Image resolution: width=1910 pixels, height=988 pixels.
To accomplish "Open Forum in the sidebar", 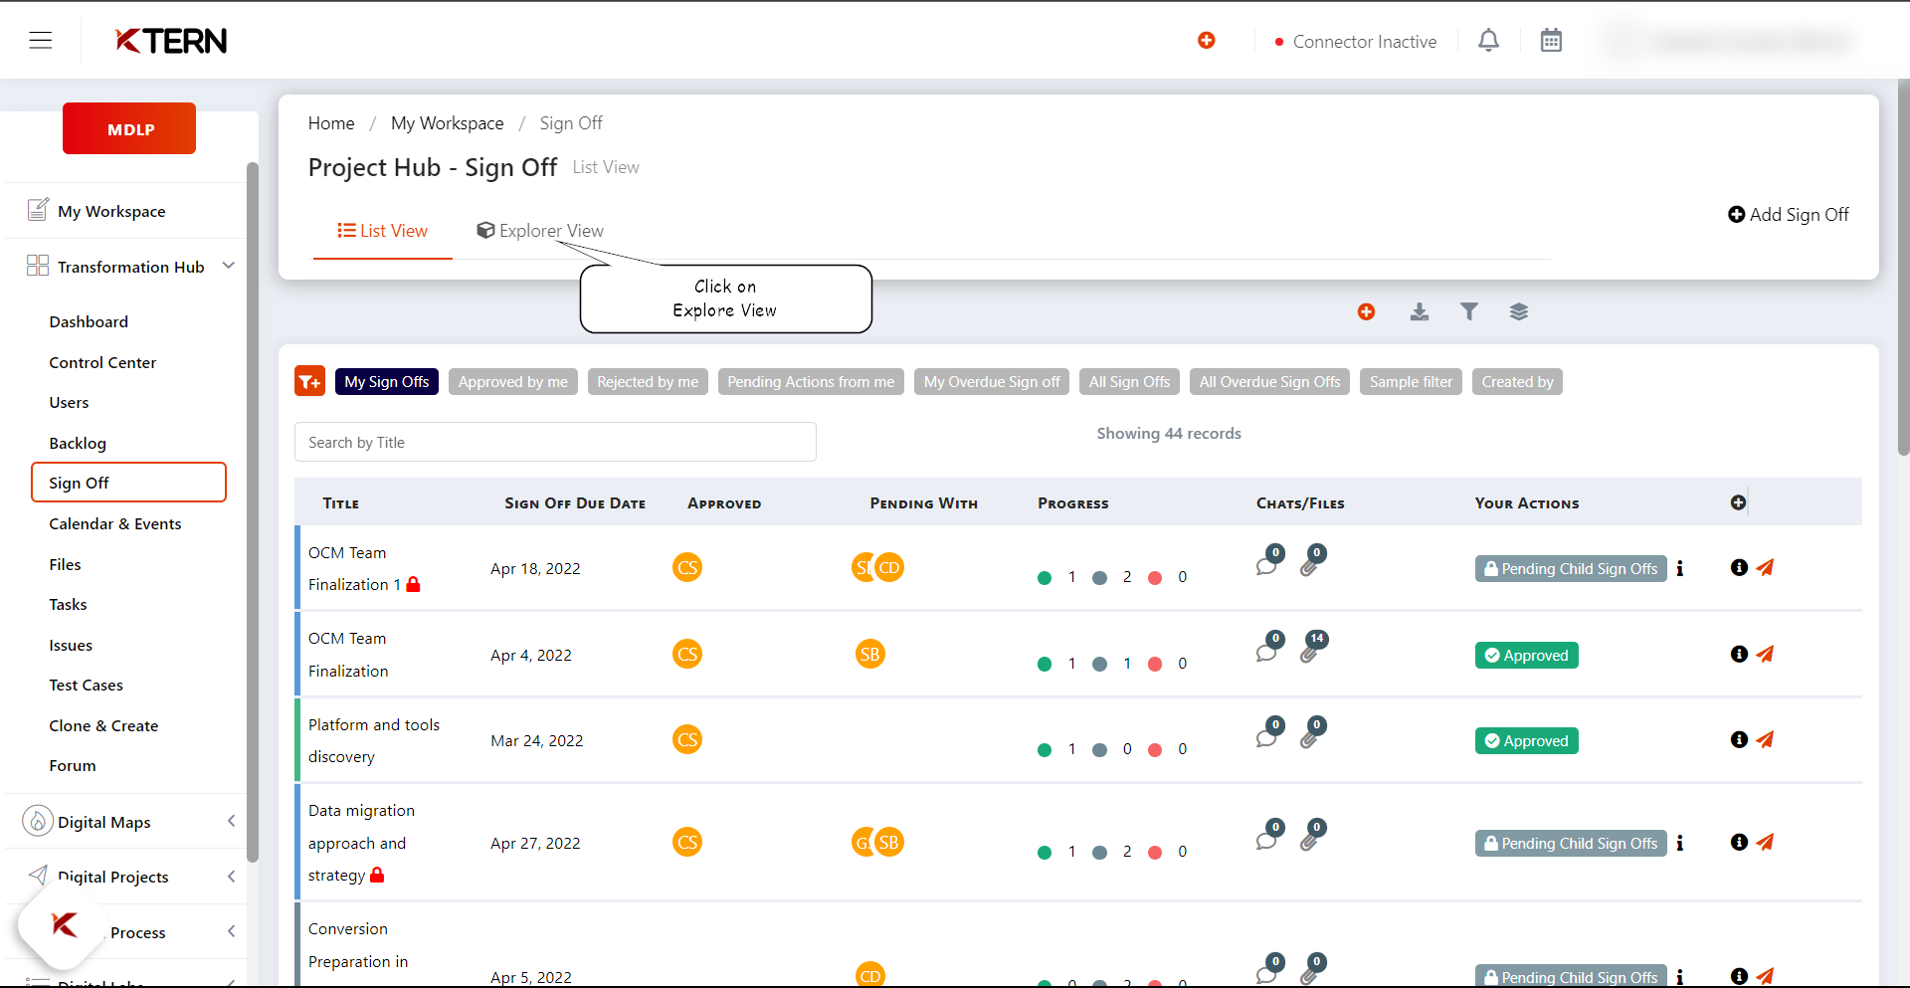I will [x=73, y=765].
